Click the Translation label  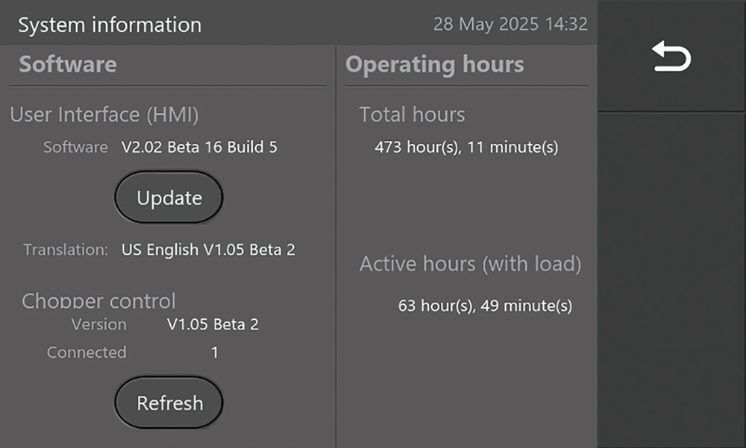66,250
